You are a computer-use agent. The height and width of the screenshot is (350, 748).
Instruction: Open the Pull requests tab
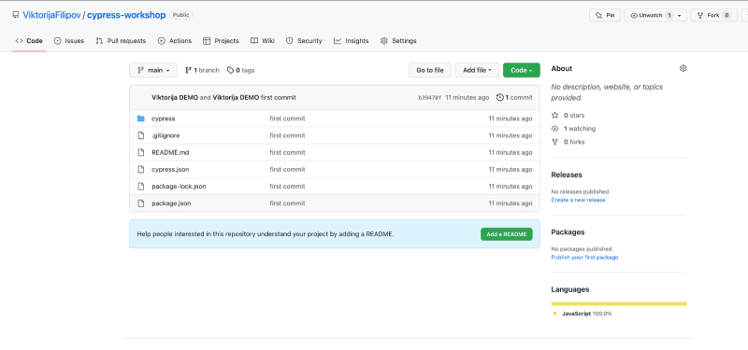pos(121,41)
